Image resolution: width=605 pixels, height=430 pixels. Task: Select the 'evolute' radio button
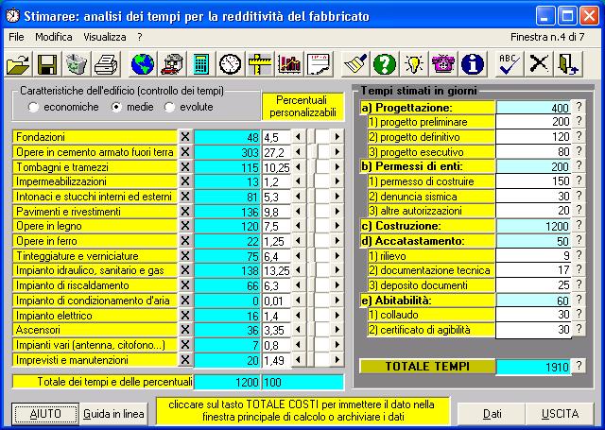170,107
